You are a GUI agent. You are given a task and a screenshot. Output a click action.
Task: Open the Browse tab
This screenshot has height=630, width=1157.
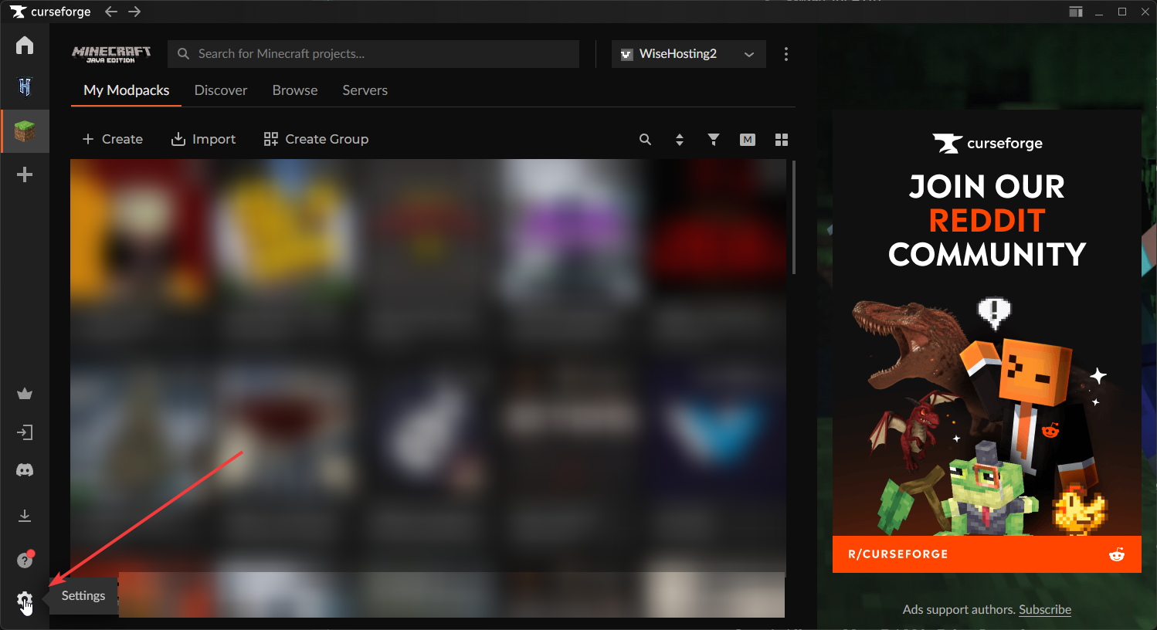coord(295,90)
